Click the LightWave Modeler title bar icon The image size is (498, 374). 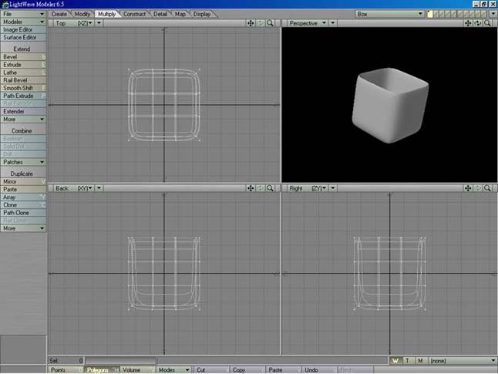5,4
